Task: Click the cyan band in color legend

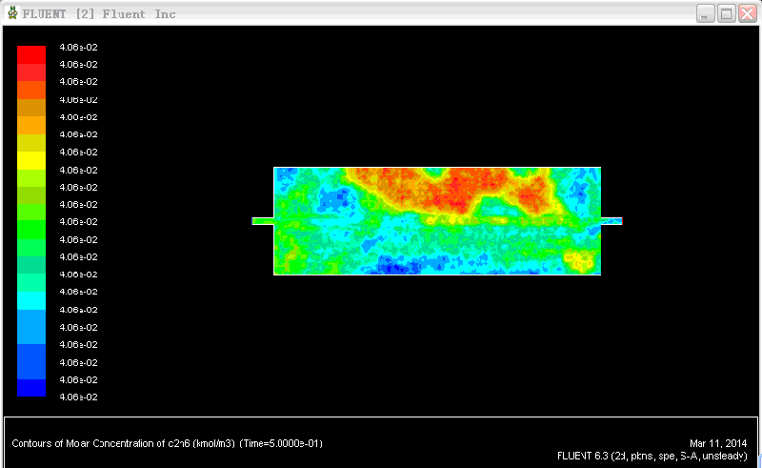Action: tap(31, 300)
